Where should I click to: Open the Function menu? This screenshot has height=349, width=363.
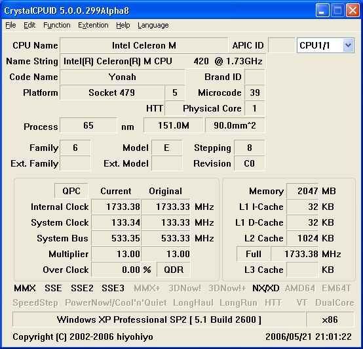[x=57, y=25]
